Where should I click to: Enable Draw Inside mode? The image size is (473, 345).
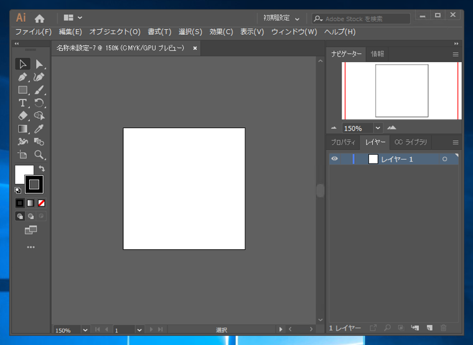pyautogui.click(x=41, y=216)
